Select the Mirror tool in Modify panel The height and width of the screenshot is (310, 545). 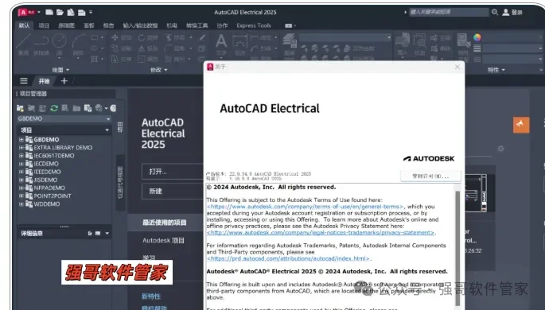[148, 48]
